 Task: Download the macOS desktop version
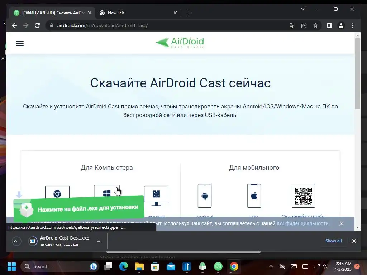(x=156, y=196)
